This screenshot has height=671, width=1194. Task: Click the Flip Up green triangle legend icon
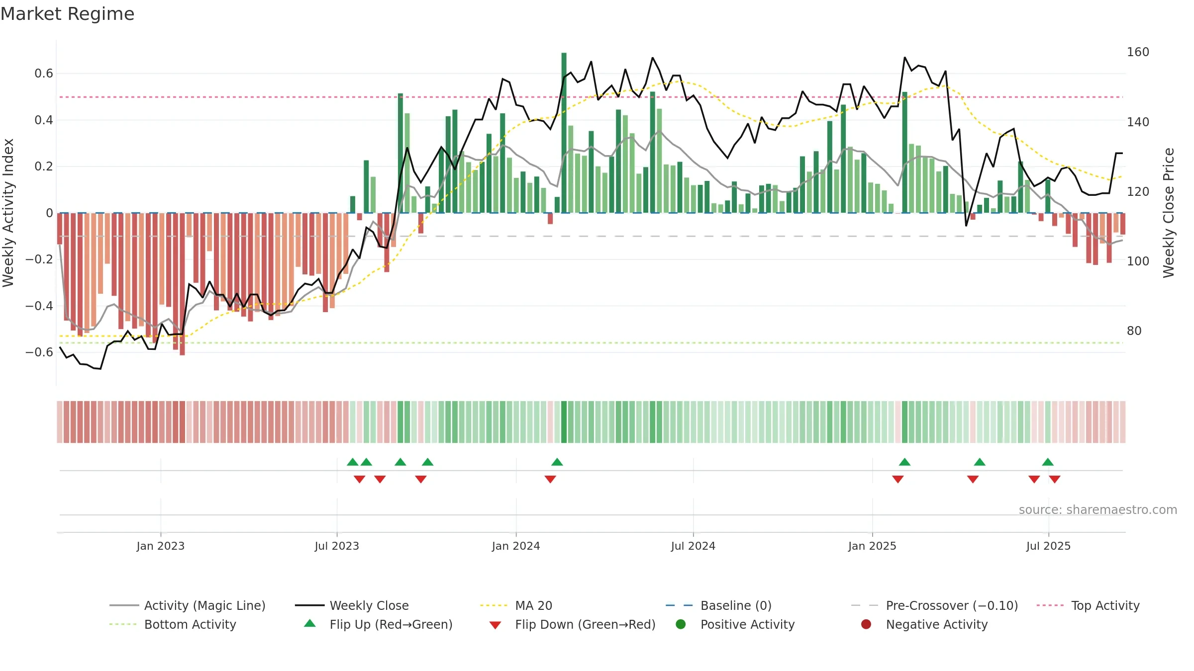click(310, 623)
